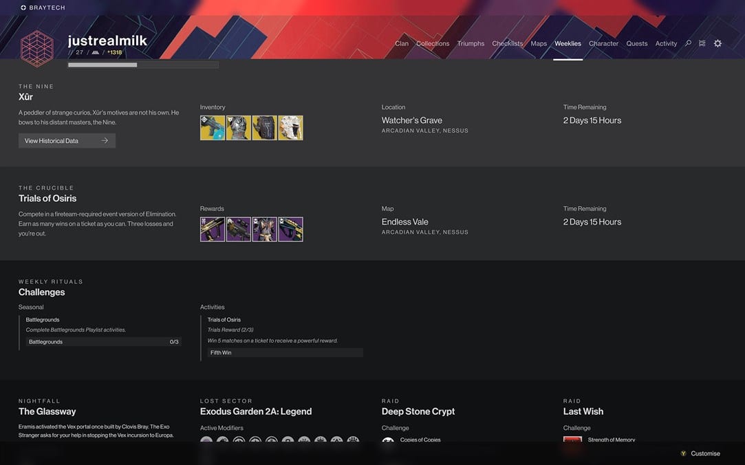Inspect the third Trials reward armor piece
This screenshot has width=745, height=465.
point(264,229)
